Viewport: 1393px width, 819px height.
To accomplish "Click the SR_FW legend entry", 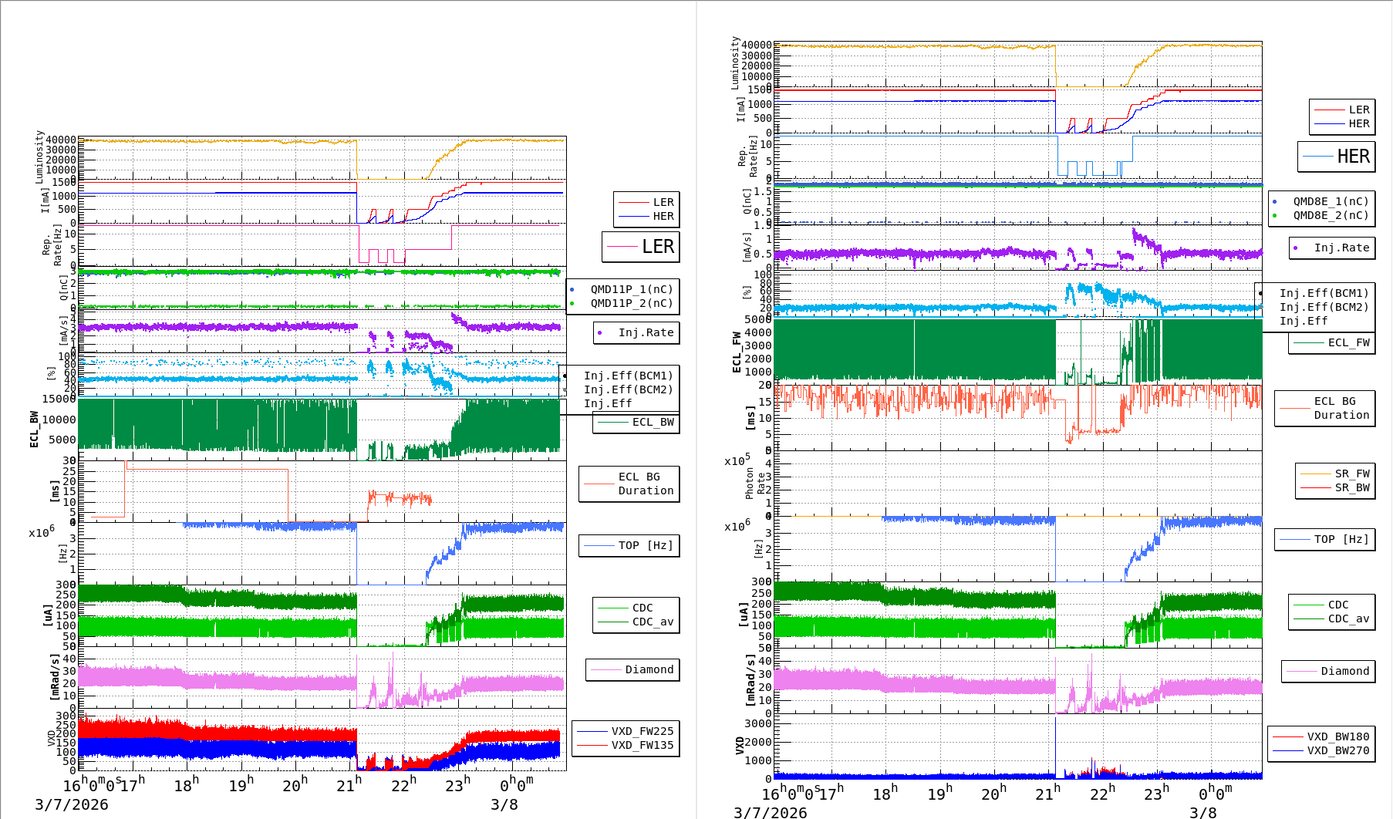I will pos(1351,474).
